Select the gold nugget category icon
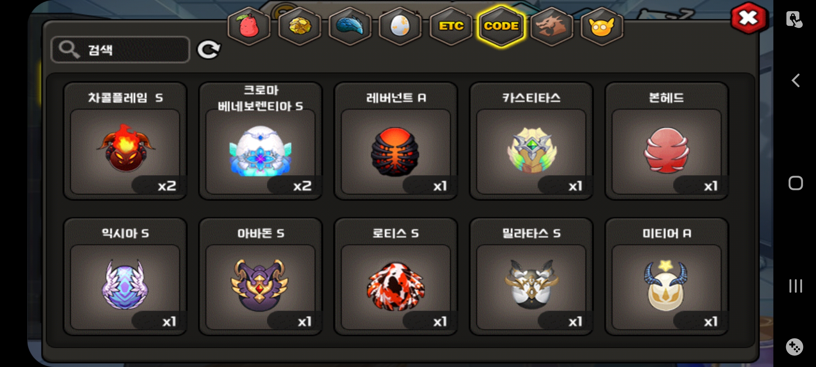816x367 pixels. pos(300,26)
